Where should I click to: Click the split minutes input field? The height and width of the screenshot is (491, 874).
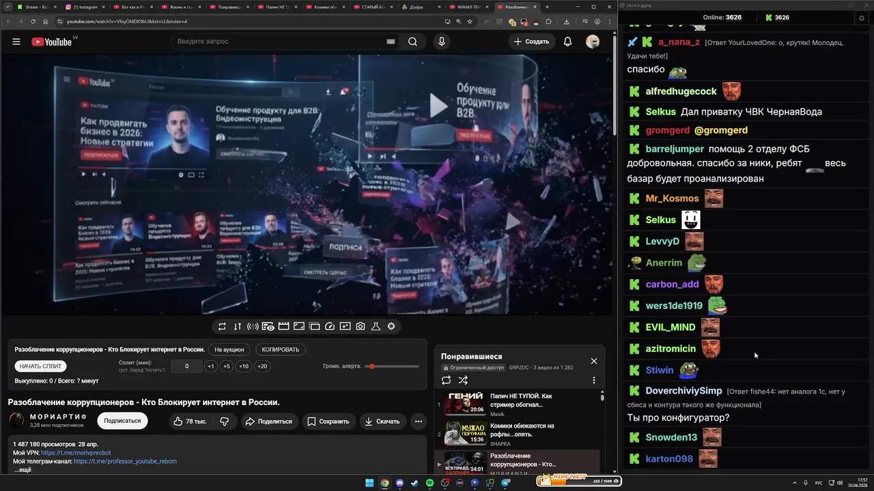(186, 366)
